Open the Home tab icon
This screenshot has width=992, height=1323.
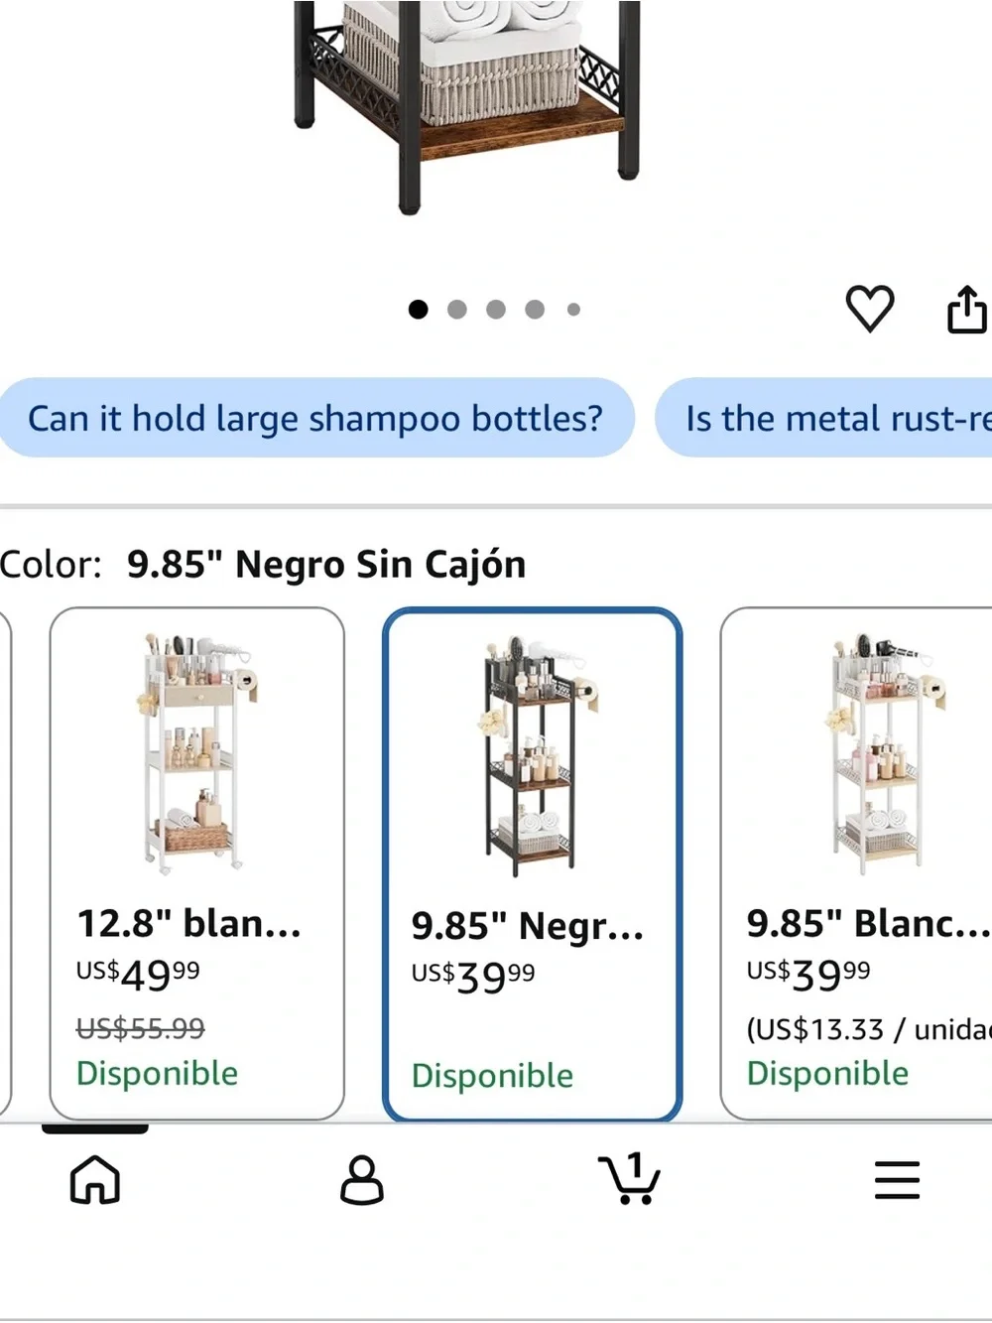95,1180
